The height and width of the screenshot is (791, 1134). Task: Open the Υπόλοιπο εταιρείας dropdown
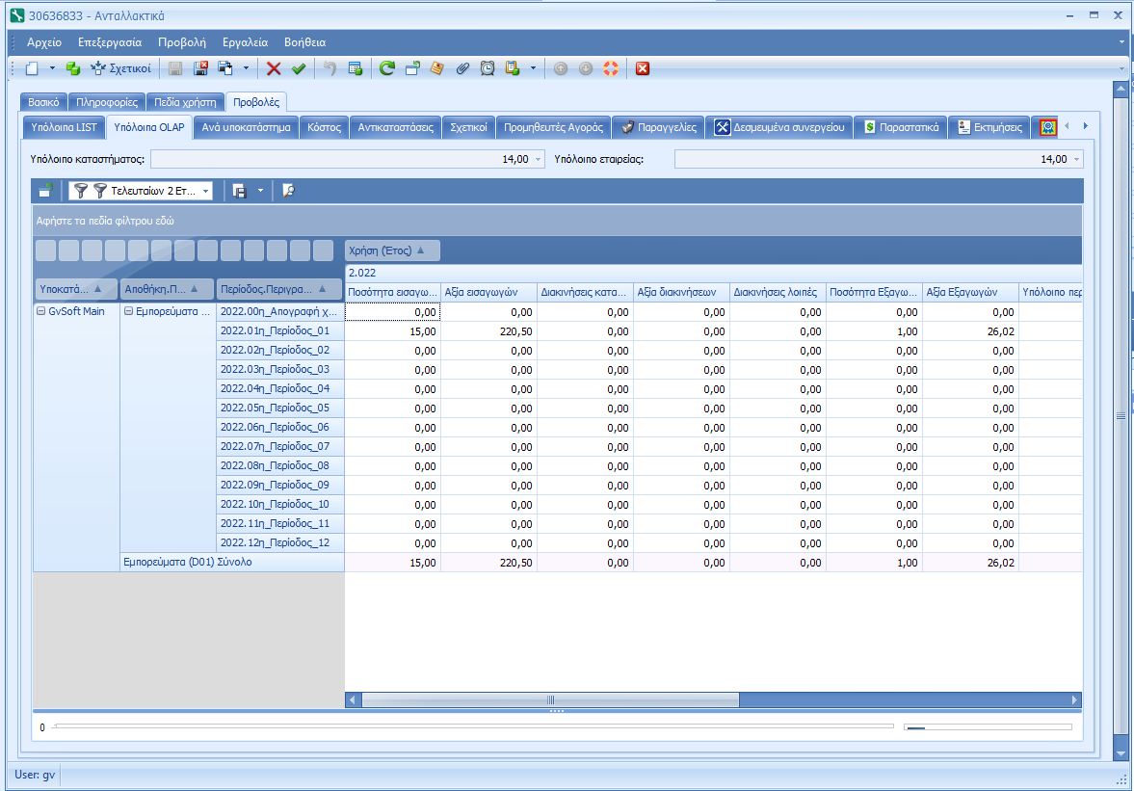click(1077, 159)
